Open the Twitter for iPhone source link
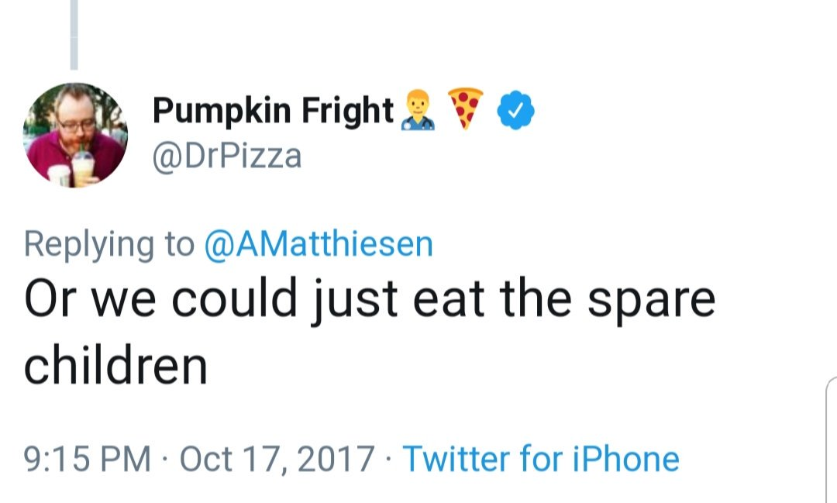The image size is (837, 503). point(541,459)
